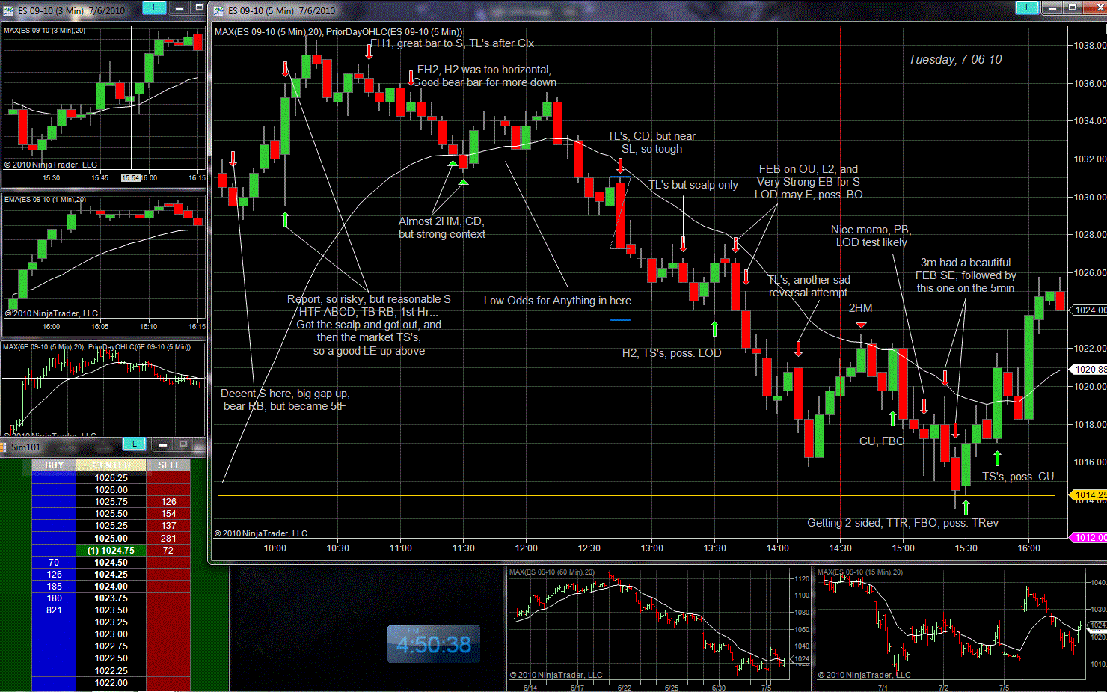Click the chart icon in 3 Min title bar
The height and width of the screenshot is (692, 1107).
pos(8,10)
